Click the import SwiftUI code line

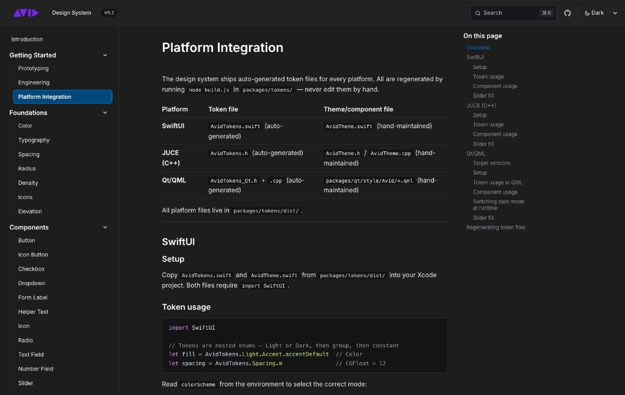tap(192, 328)
